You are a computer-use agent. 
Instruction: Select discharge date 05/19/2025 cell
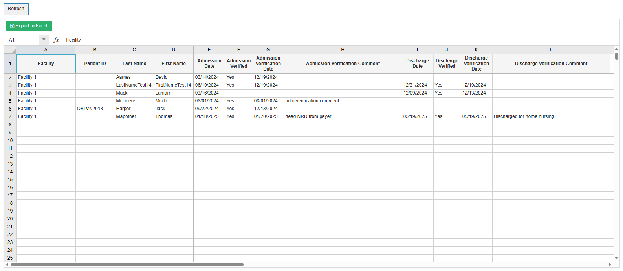[418, 117]
